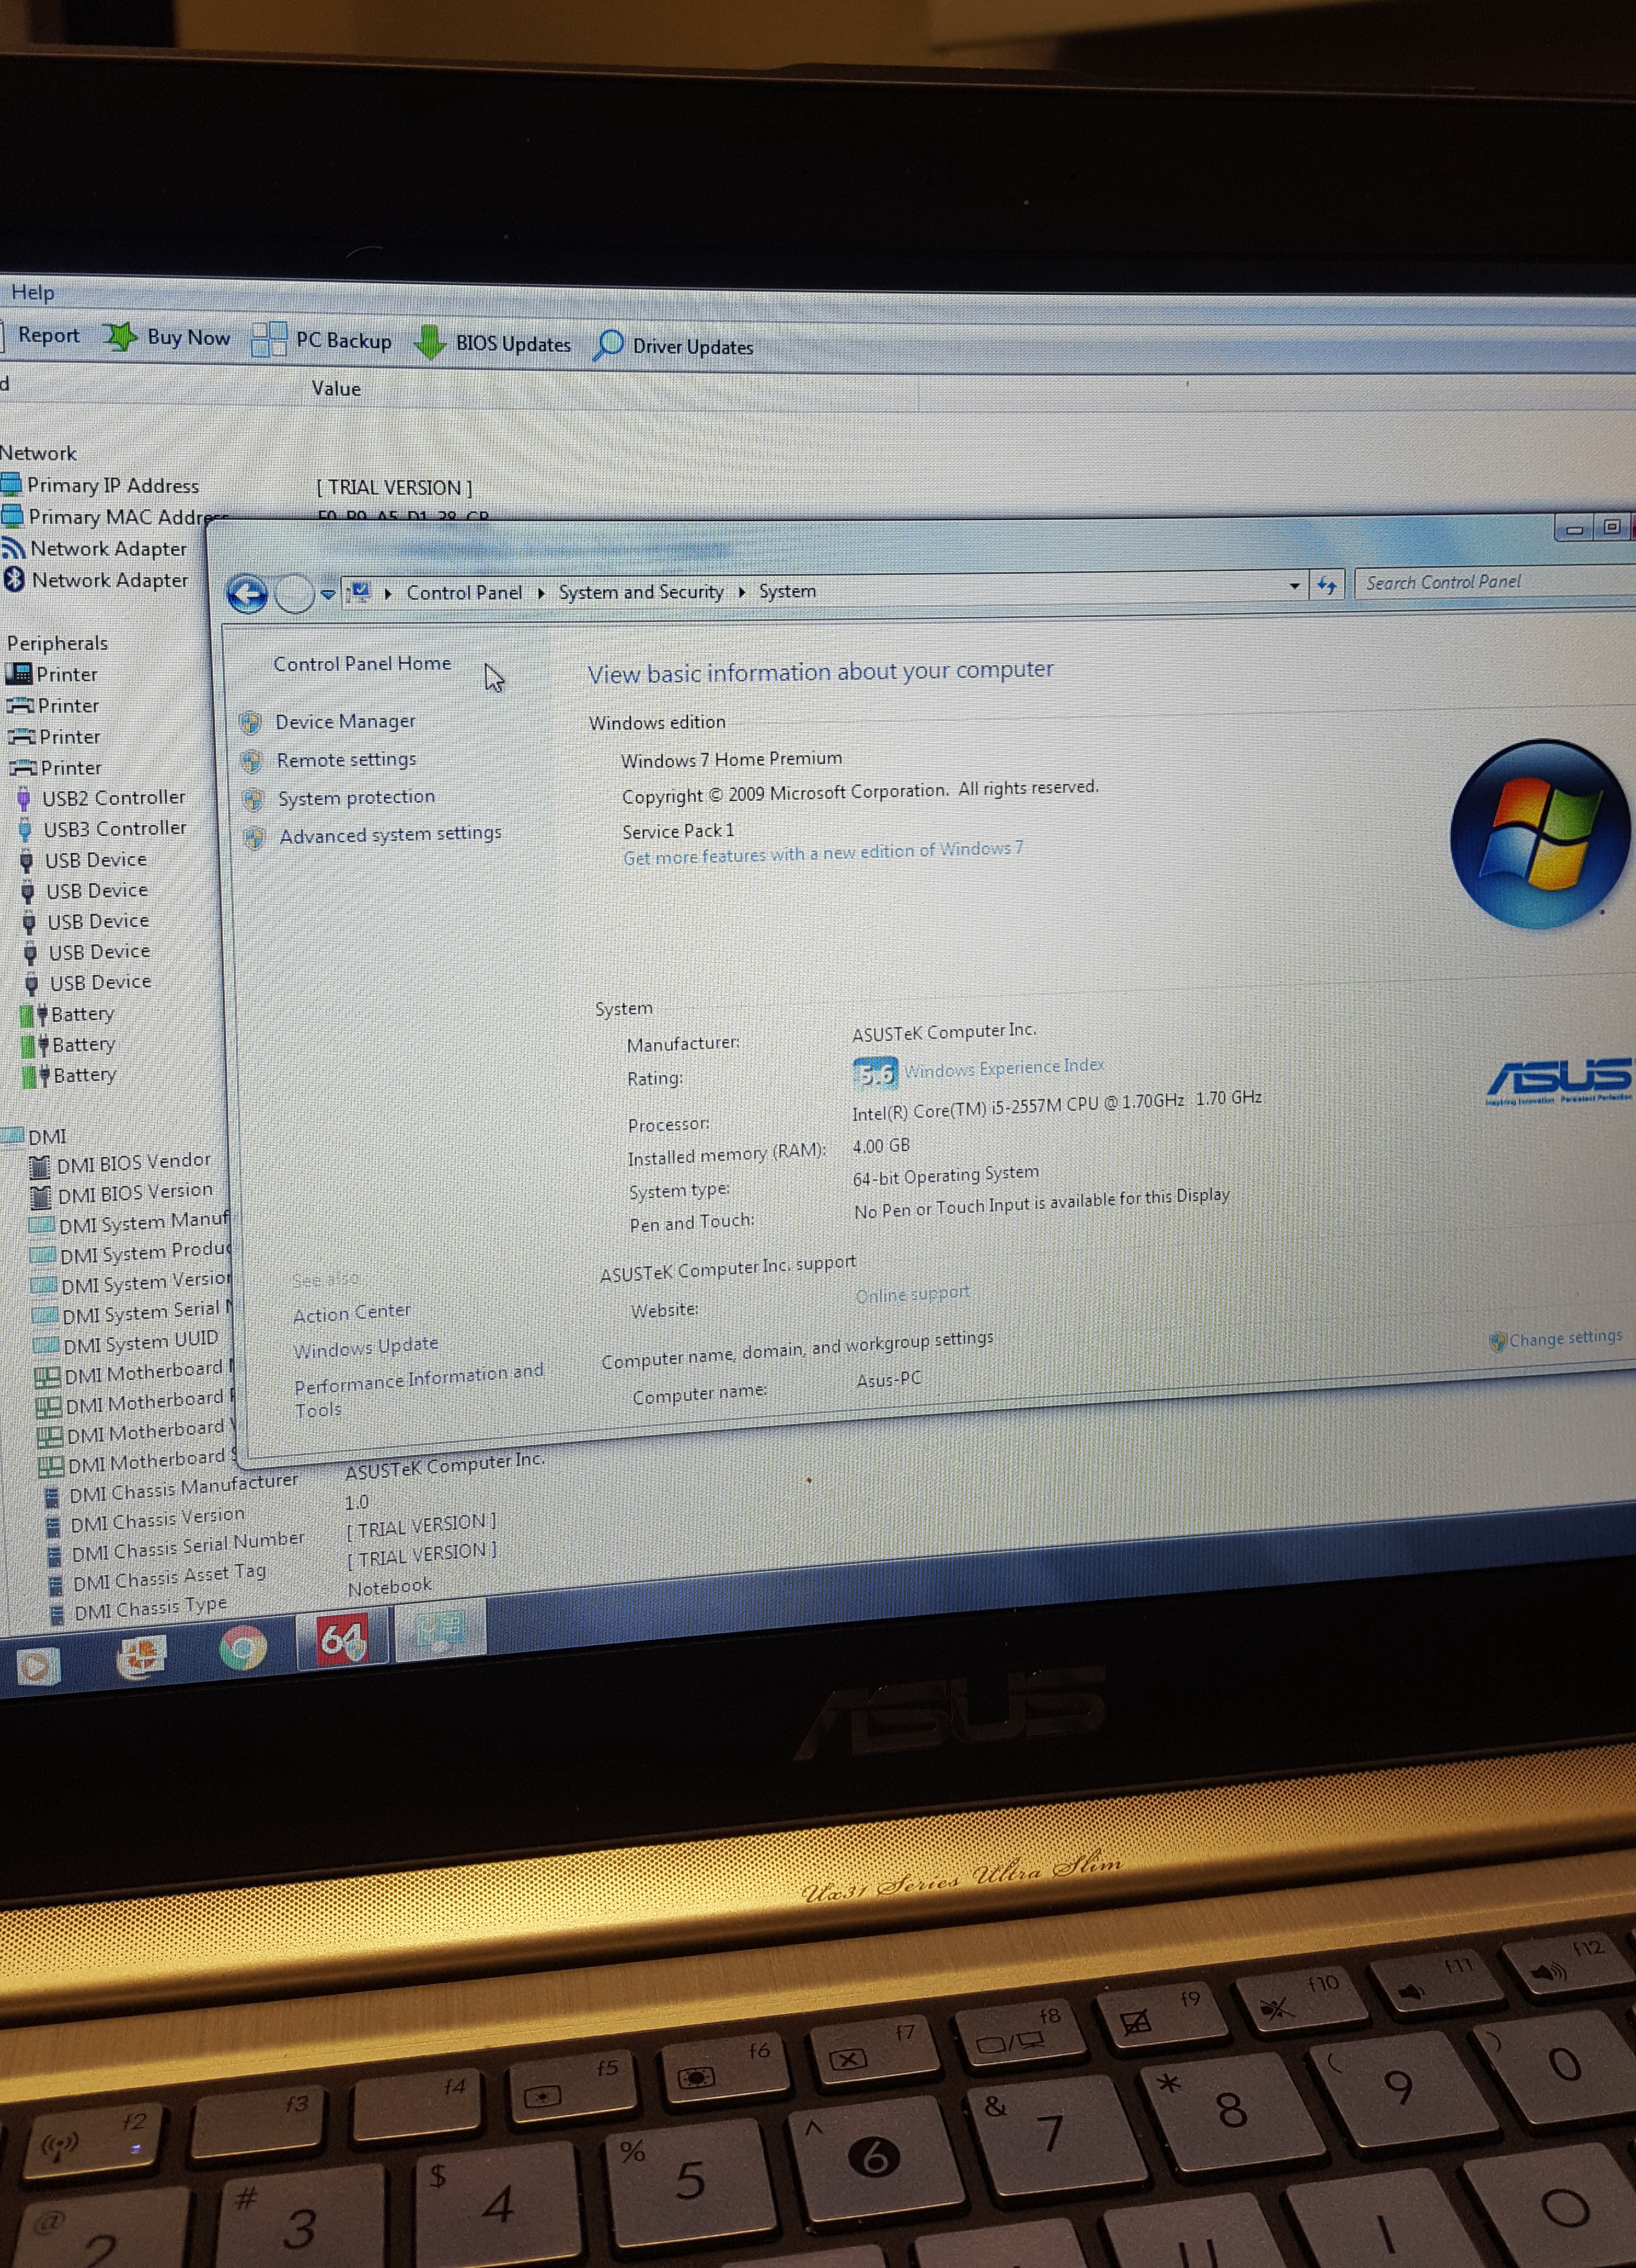Expand the address bar history dropdown
Viewport: 1636px width, 2268px height.
[x=1294, y=586]
